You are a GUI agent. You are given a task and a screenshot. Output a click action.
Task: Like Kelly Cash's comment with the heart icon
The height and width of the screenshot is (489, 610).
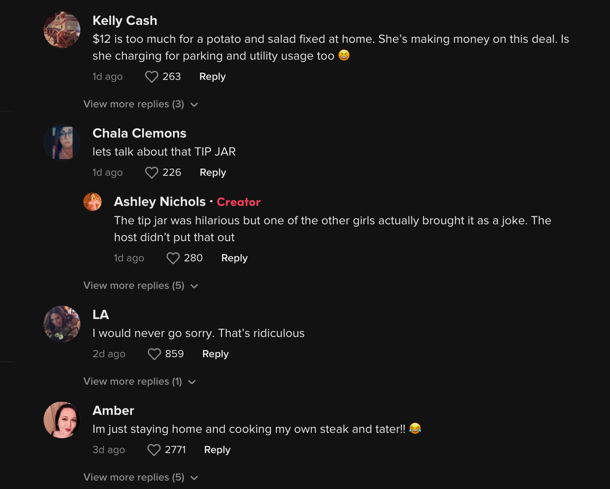tap(151, 76)
